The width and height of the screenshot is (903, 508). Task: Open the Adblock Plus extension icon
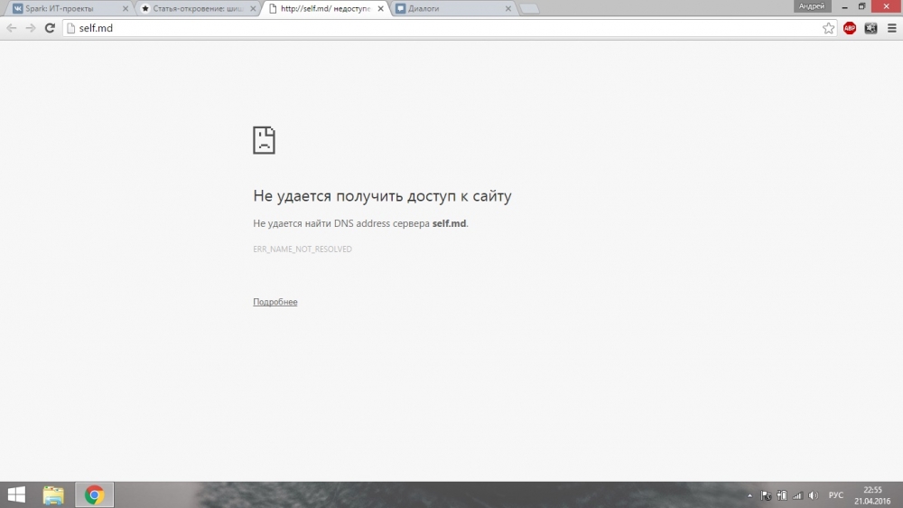tap(850, 28)
